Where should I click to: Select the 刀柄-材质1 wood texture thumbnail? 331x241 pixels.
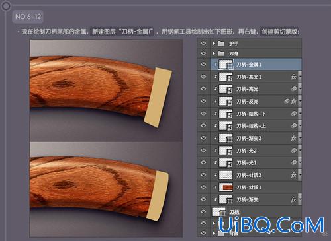click(x=226, y=188)
